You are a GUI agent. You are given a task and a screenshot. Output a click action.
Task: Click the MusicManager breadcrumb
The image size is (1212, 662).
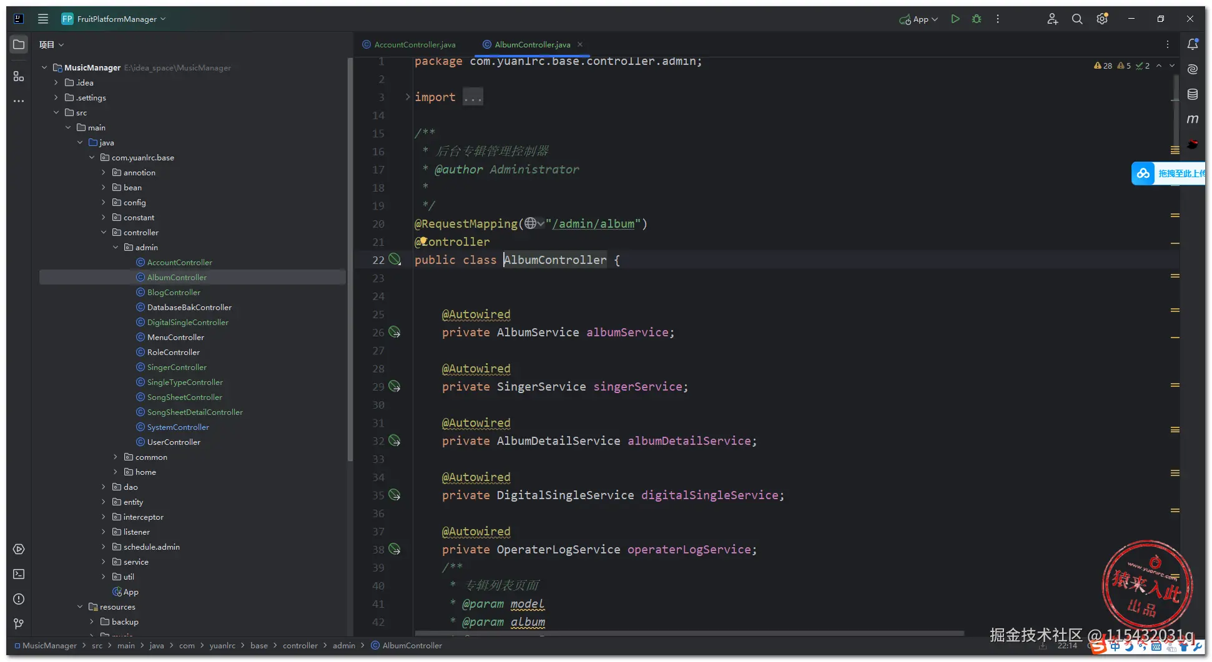pos(49,645)
